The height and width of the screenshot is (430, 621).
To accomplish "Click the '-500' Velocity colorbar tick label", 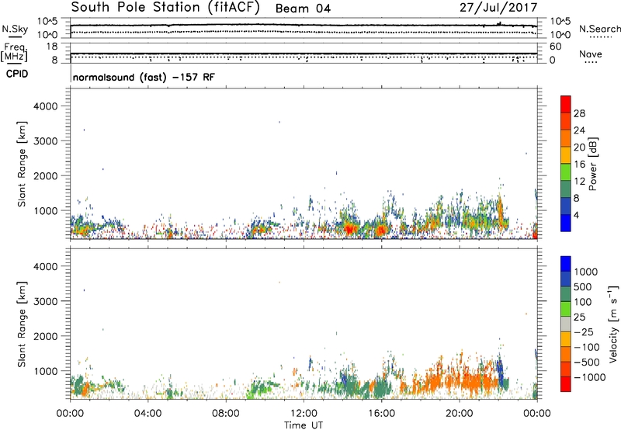I will click(587, 362).
